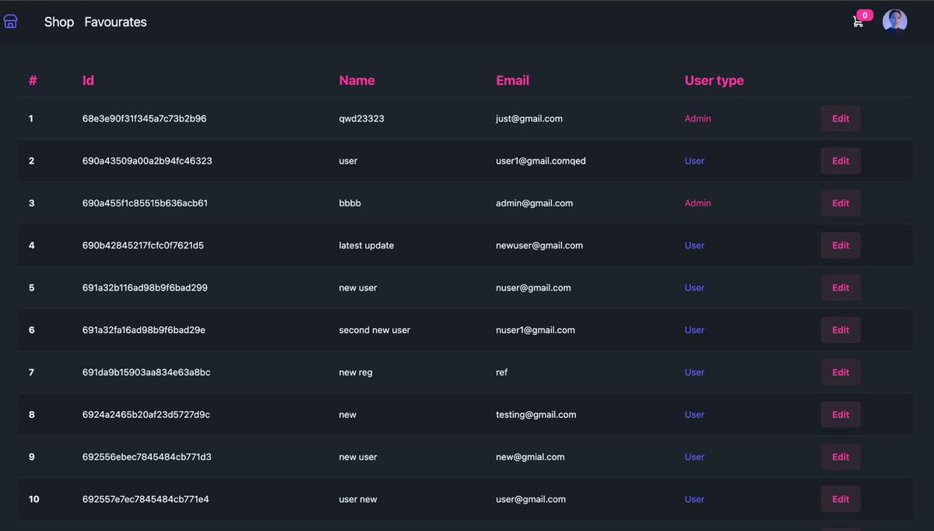The width and height of the screenshot is (934, 531).
Task: Edit the user named latest update
Action: point(840,244)
